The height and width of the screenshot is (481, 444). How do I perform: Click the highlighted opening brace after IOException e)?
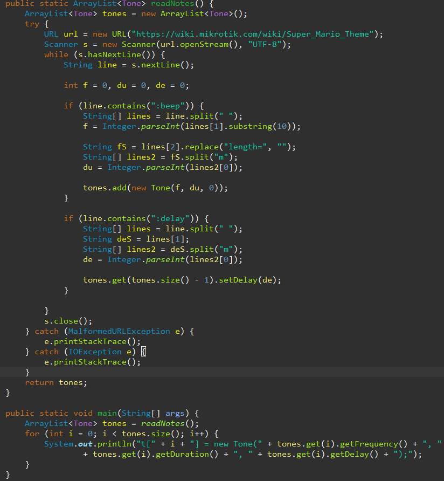[x=143, y=352]
